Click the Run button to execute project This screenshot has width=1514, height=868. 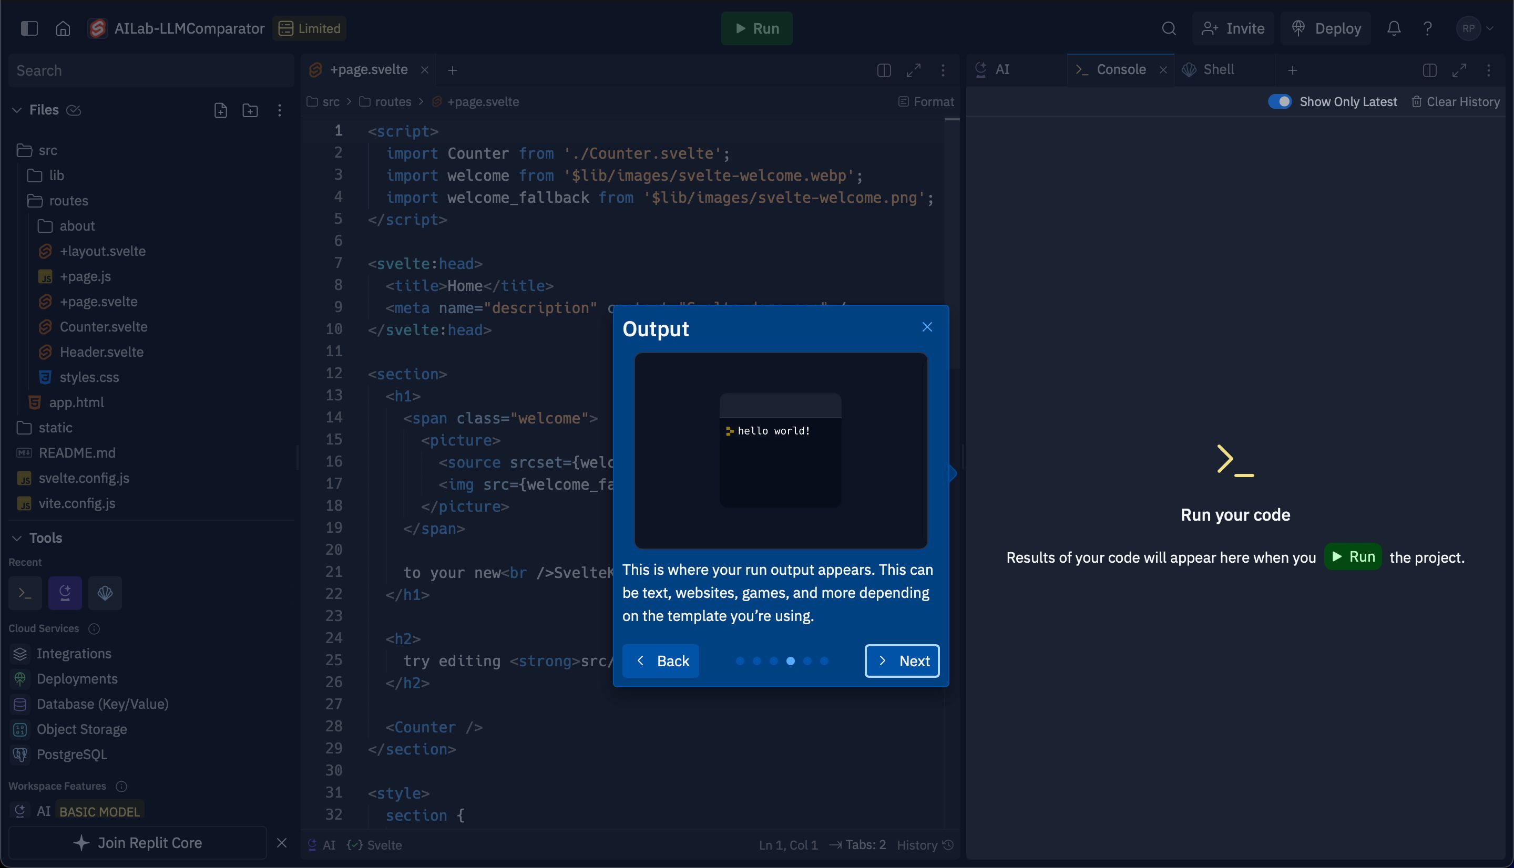tap(756, 28)
